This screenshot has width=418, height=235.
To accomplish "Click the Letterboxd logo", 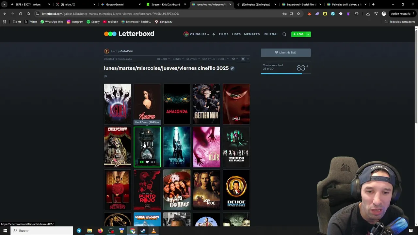I will (129, 34).
